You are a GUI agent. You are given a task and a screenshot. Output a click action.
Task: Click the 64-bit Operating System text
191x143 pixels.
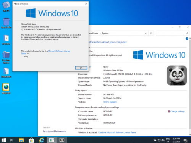pyautogui.click(x=123, y=82)
